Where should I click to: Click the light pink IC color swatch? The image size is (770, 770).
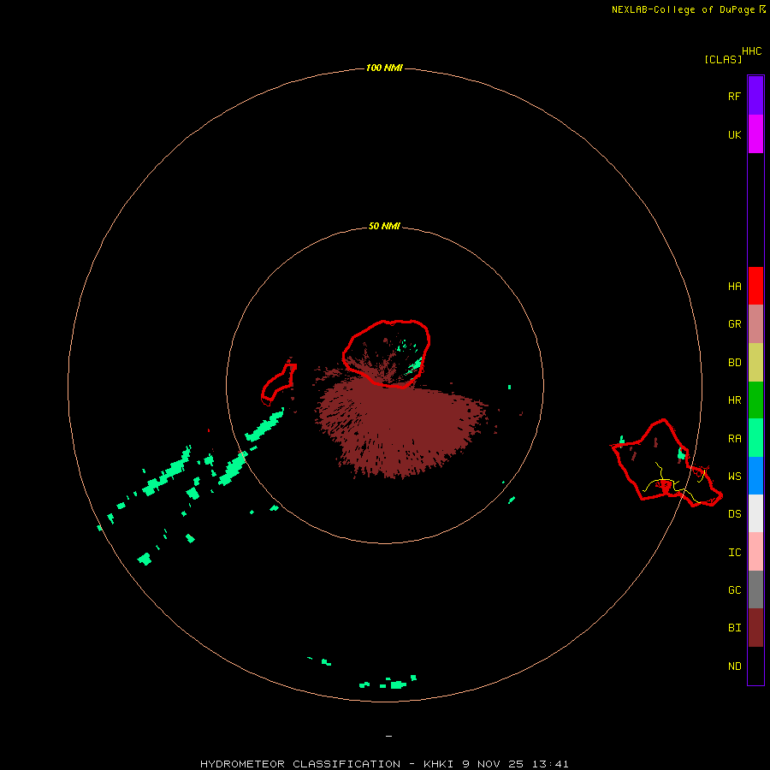tap(755, 552)
